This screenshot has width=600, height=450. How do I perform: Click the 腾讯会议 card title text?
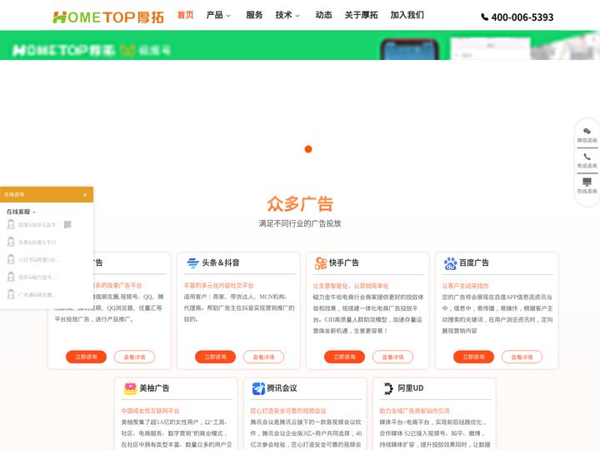coord(282,388)
